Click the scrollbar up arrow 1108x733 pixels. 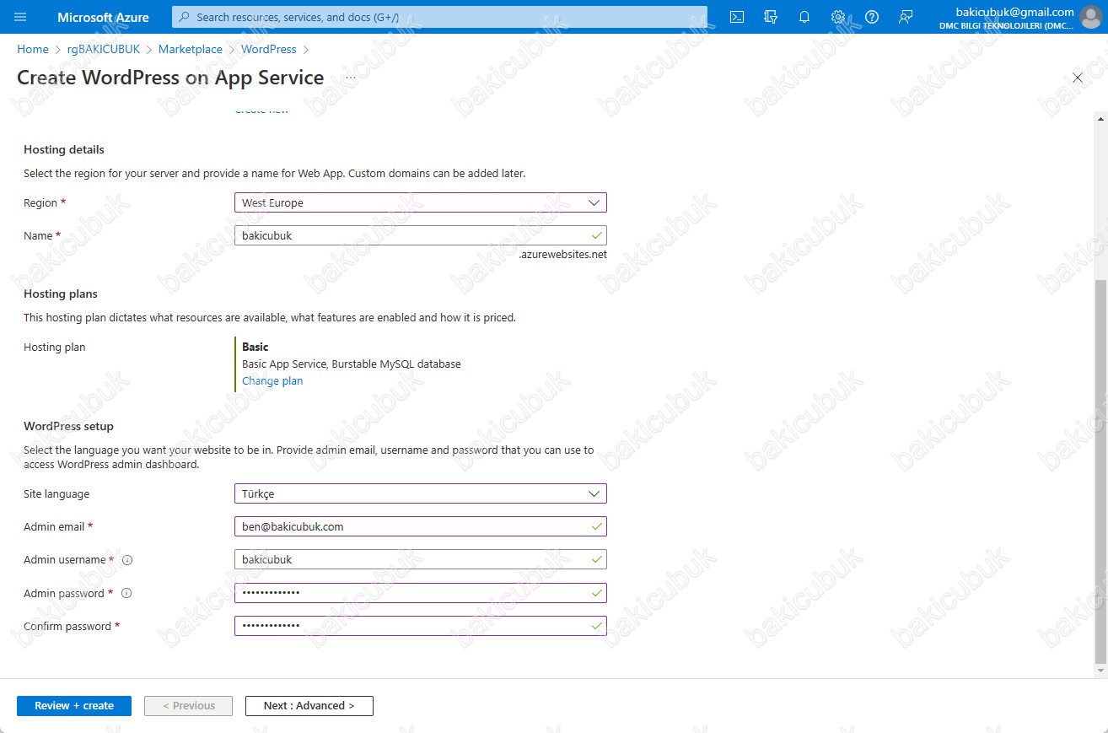tap(1100, 119)
